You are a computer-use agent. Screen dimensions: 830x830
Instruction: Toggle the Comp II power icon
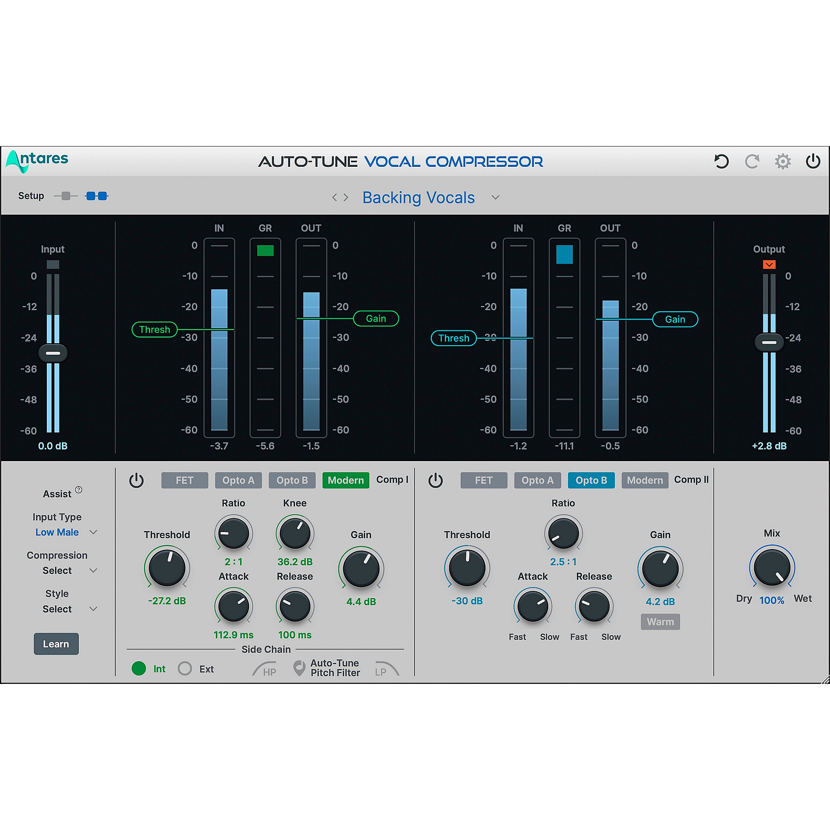(x=435, y=480)
